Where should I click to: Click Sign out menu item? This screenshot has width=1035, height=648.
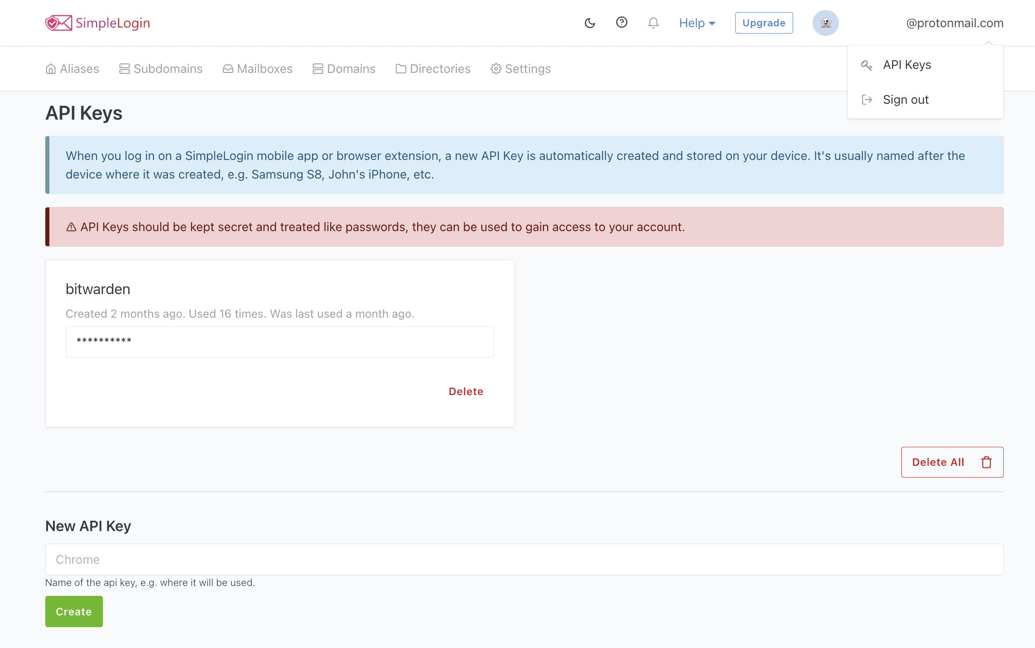(905, 98)
